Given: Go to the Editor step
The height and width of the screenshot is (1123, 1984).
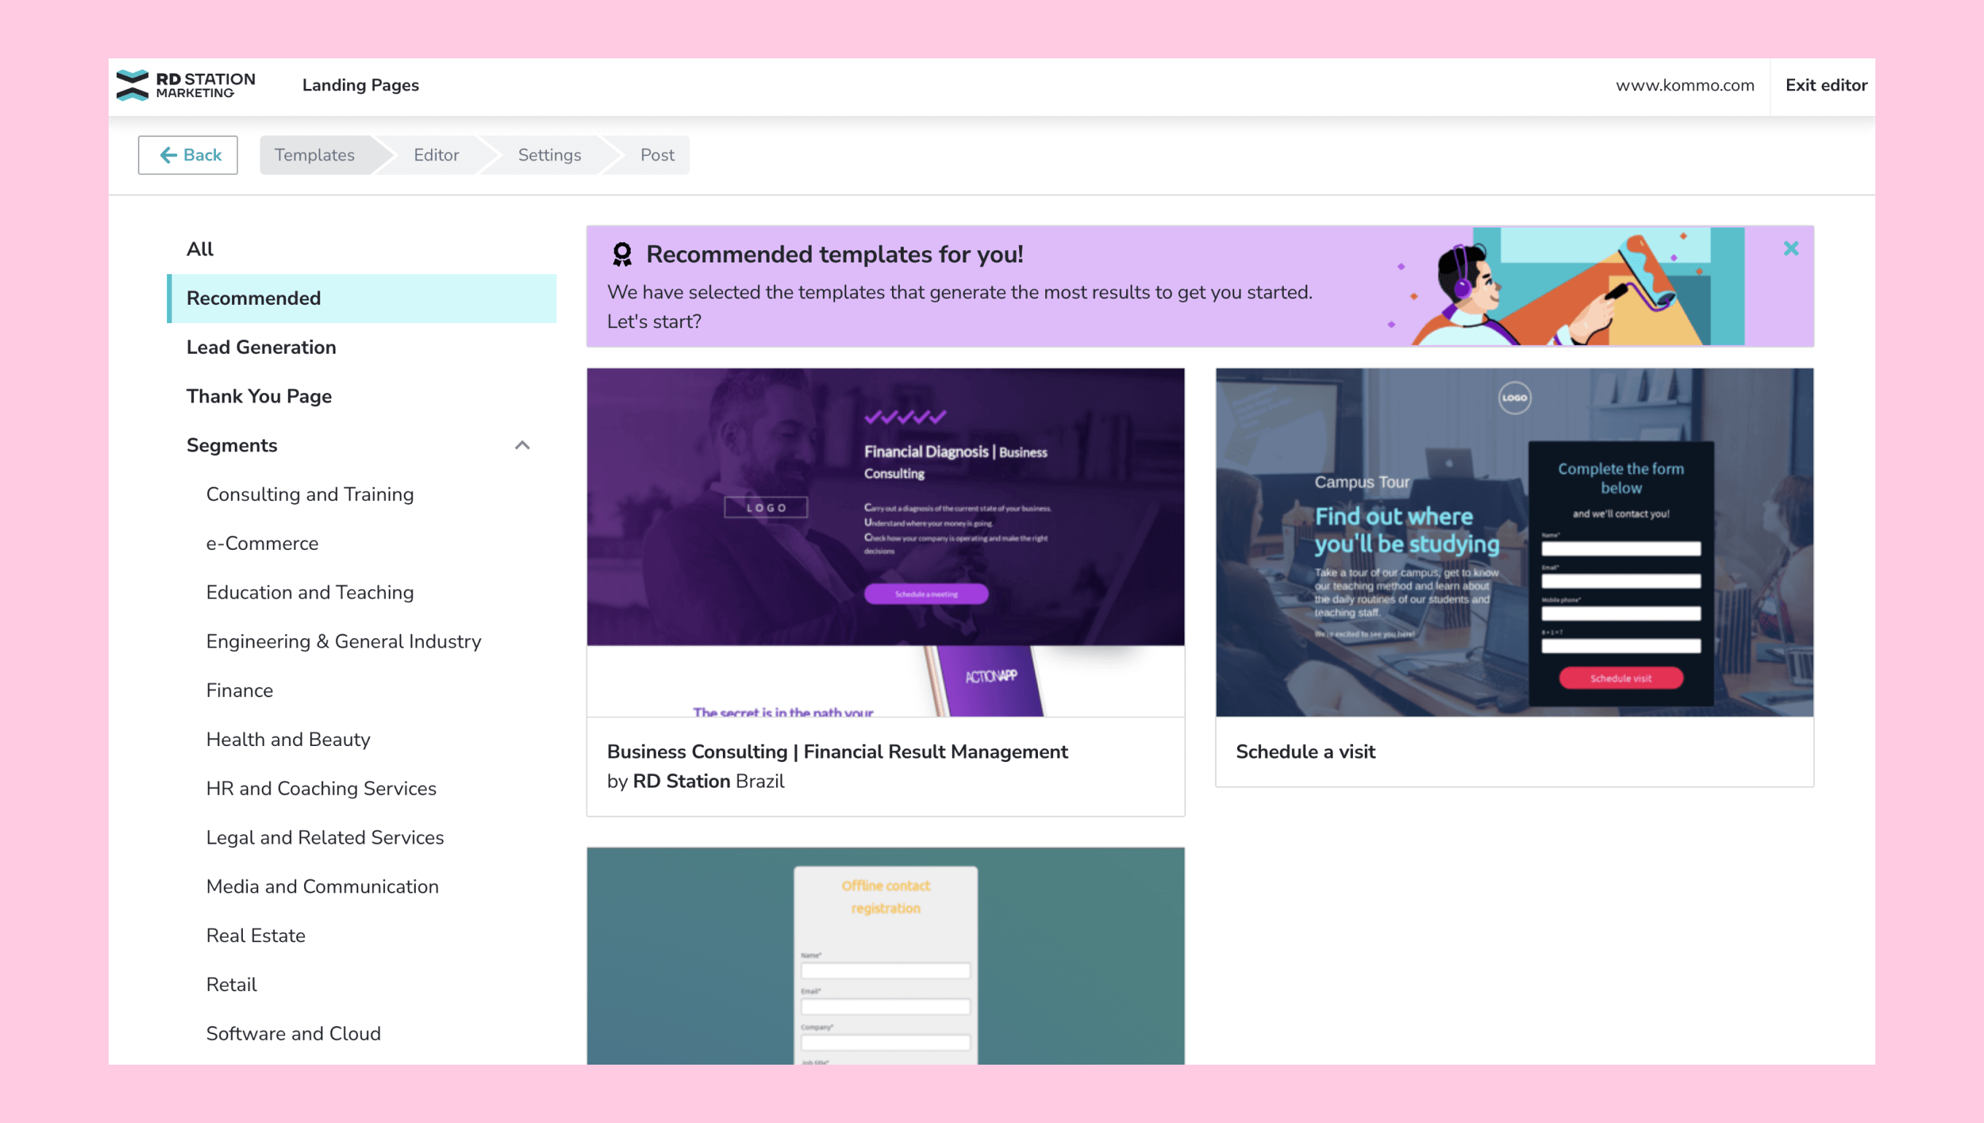Looking at the screenshot, I should click(436, 155).
